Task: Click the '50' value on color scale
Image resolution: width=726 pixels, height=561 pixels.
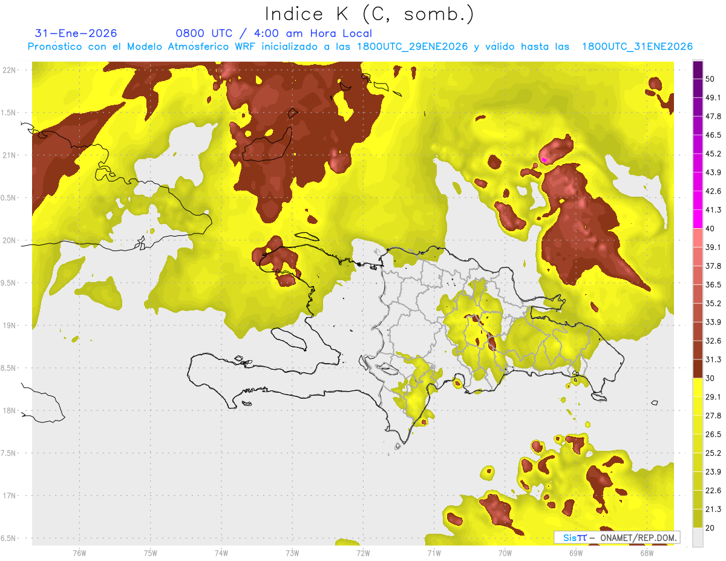Action: coord(710,79)
